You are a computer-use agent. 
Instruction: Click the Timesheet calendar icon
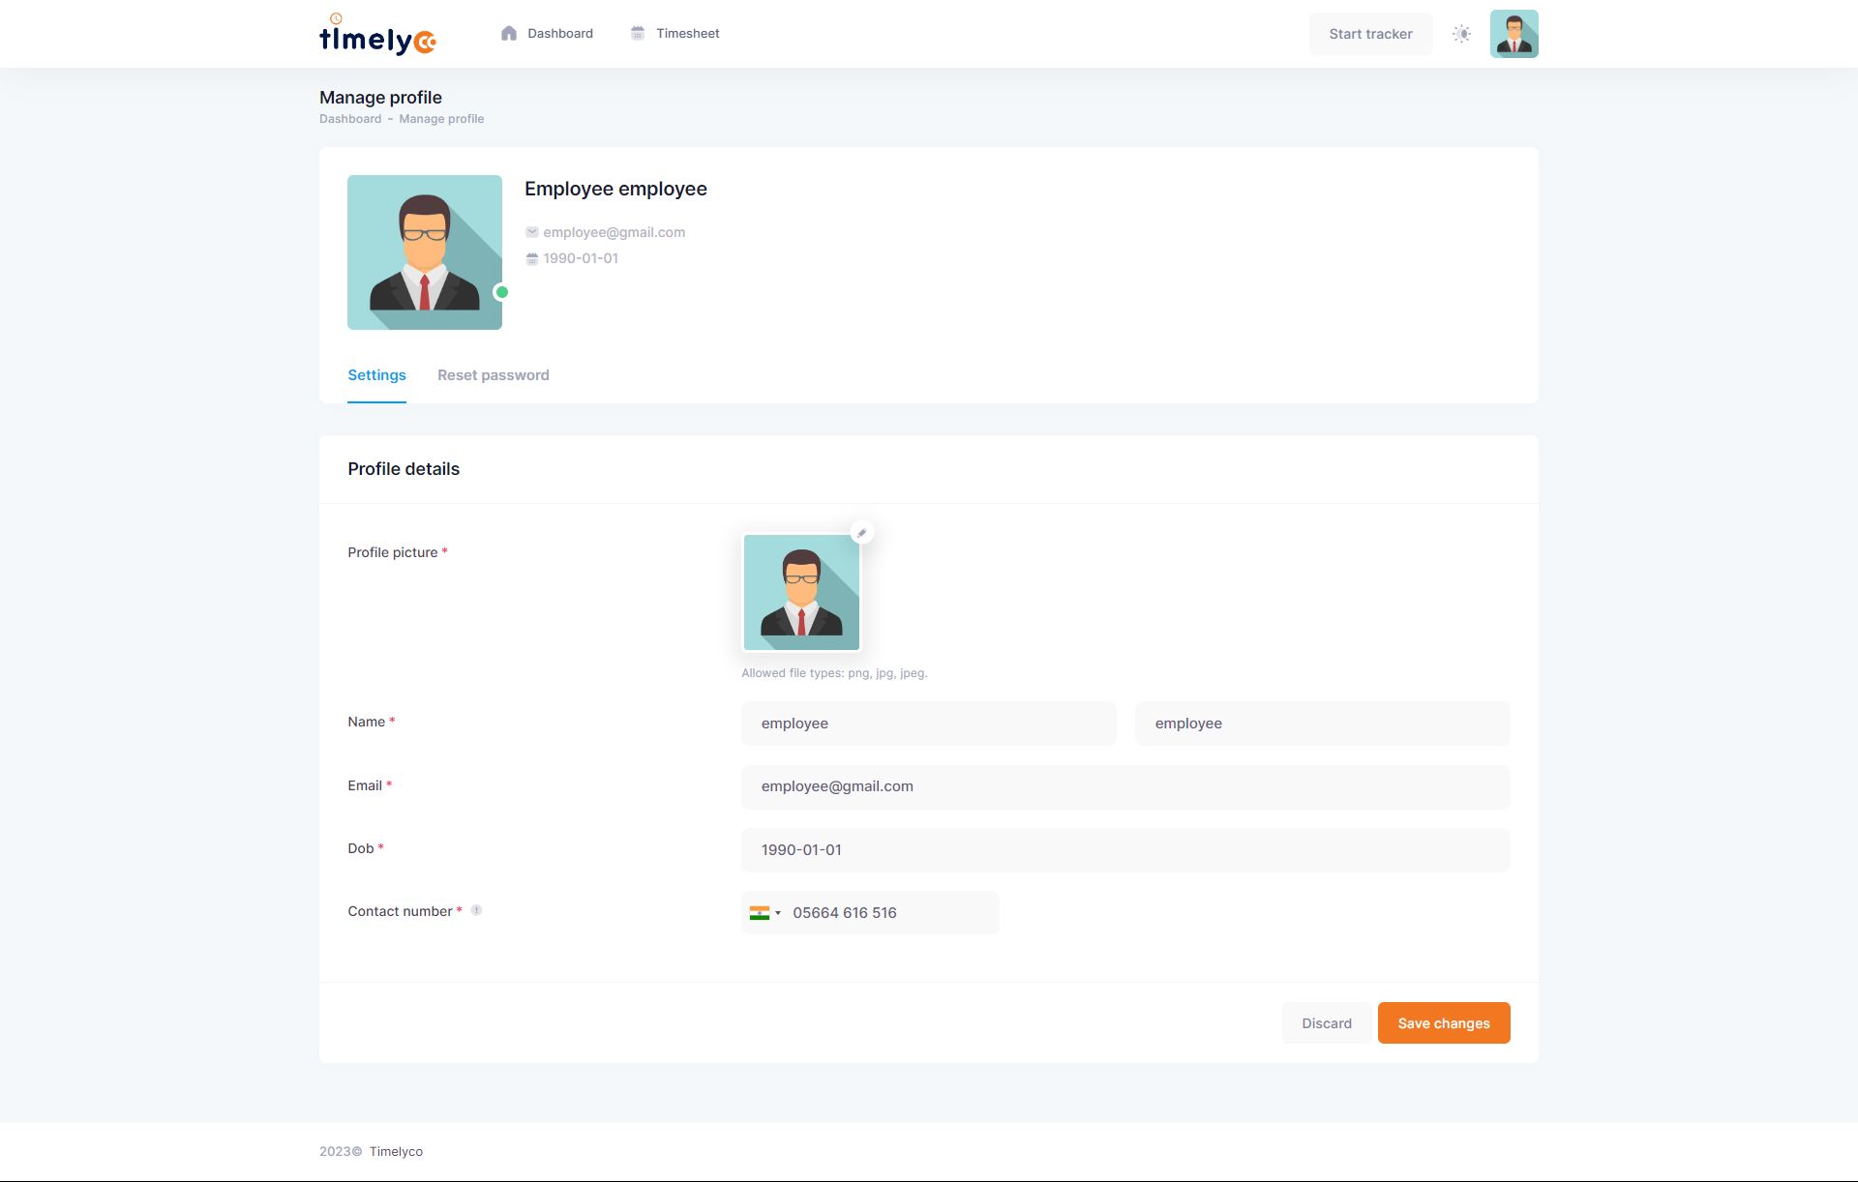[x=638, y=33]
